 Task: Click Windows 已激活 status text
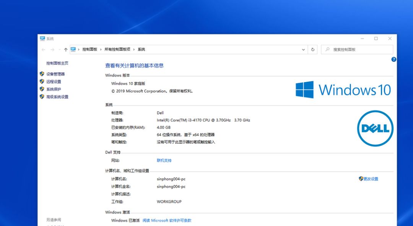coord(125,221)
